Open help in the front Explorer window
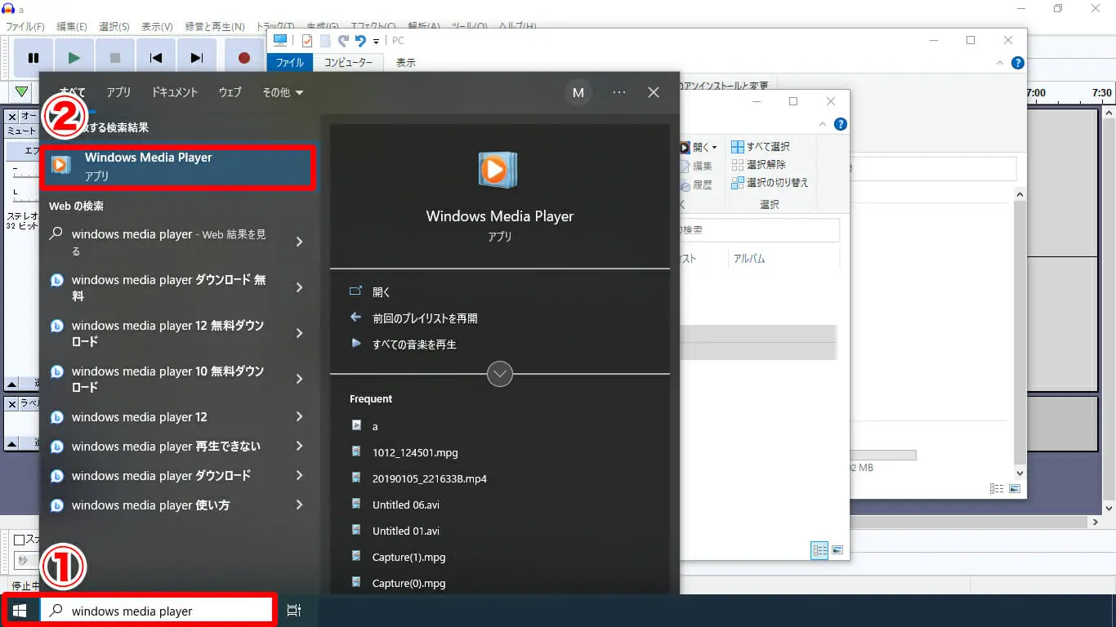 click(841, 125)
